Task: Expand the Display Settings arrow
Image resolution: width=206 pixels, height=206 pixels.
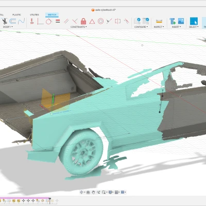Action: coord(113,192)
